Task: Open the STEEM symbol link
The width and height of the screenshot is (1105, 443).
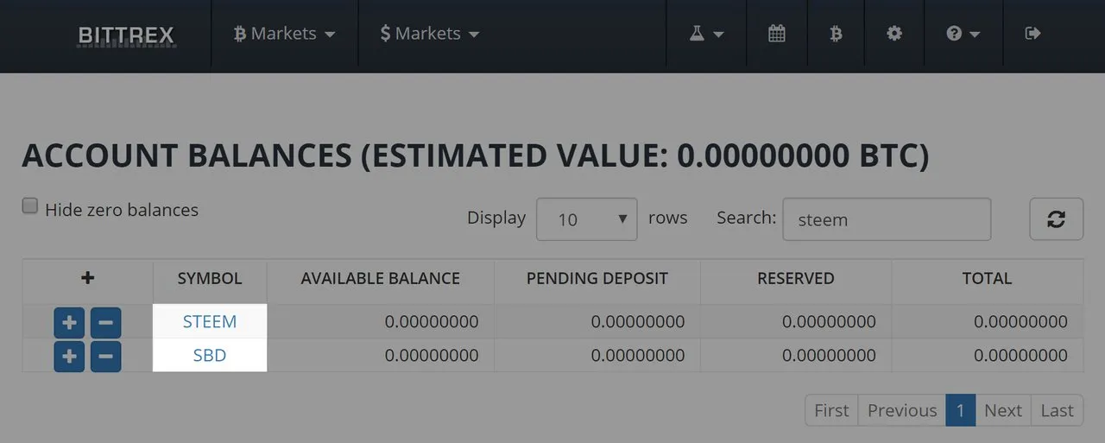Action: (210, 322)
